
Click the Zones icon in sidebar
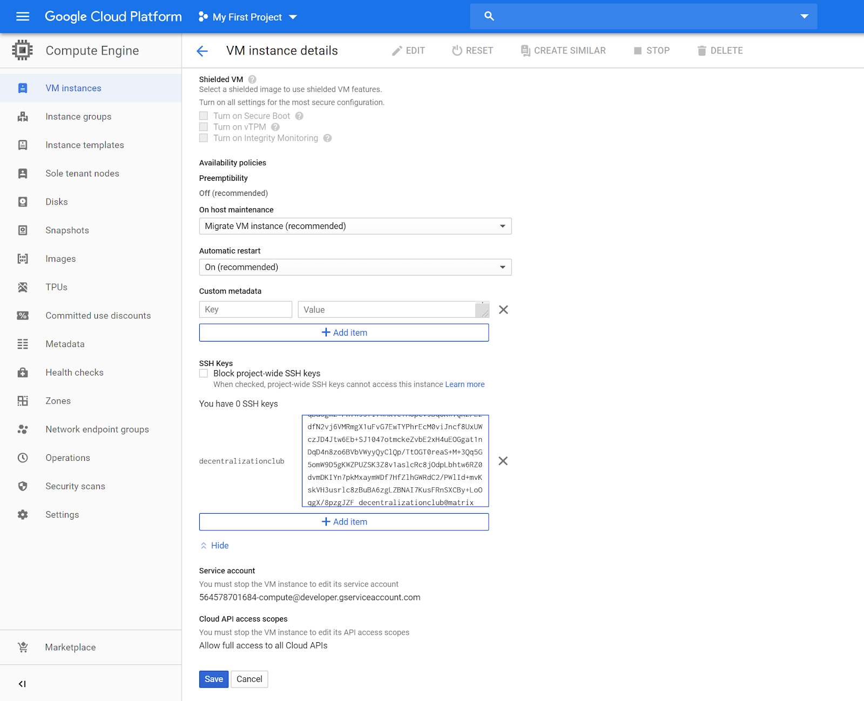click(x=23, y=401)
